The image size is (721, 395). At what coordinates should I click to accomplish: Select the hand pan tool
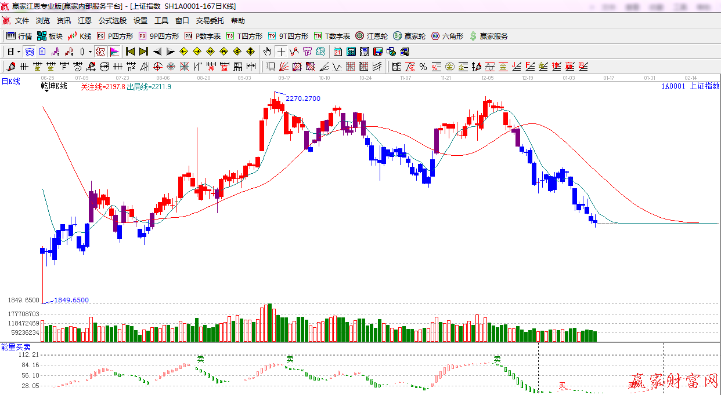tap(268, 52)
